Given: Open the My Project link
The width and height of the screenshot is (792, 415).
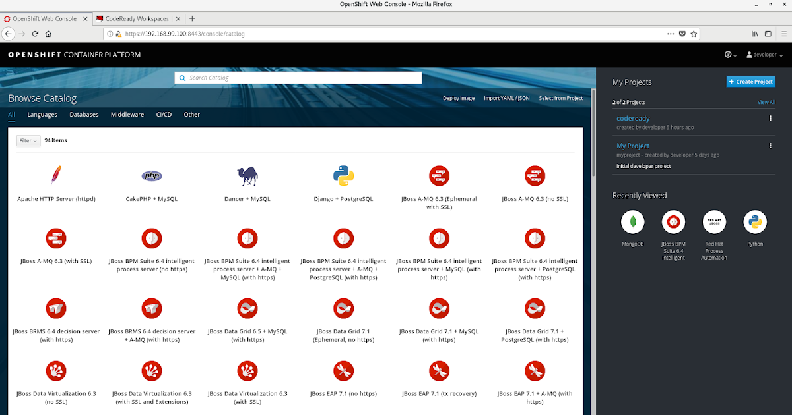Looking at the screenshot, I should tap(633, 146).
